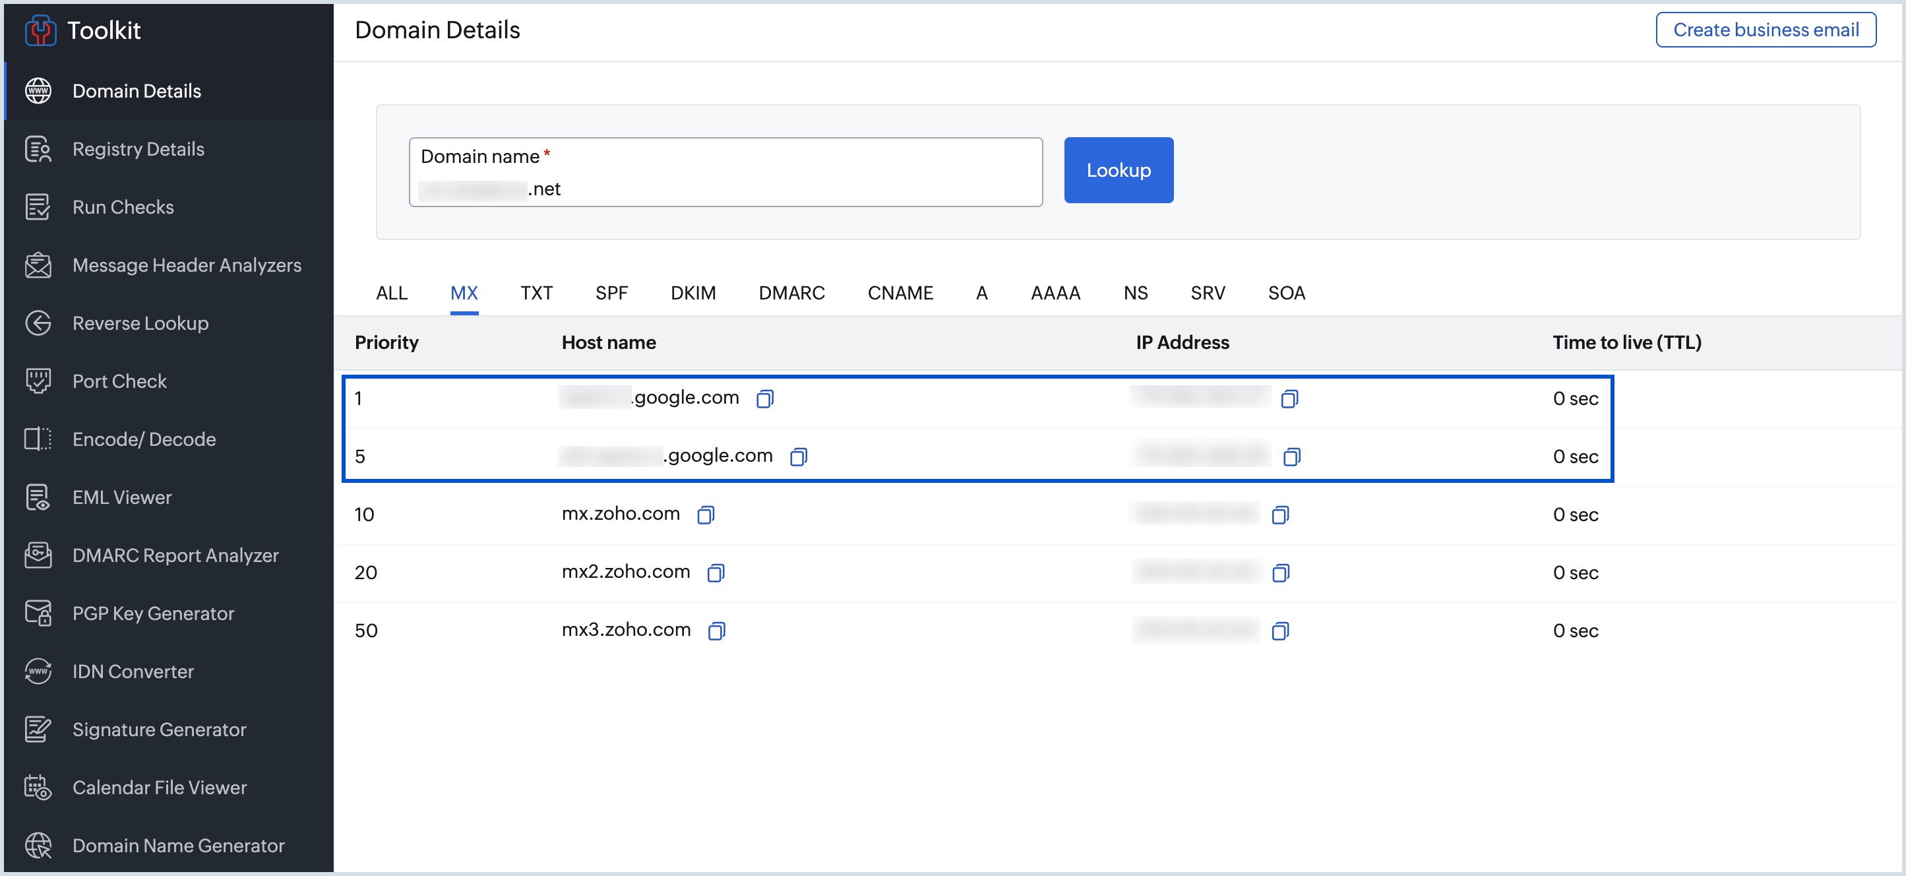Open Message Header Analyzers page
The image size is (1906, 876).
(187, 265)
